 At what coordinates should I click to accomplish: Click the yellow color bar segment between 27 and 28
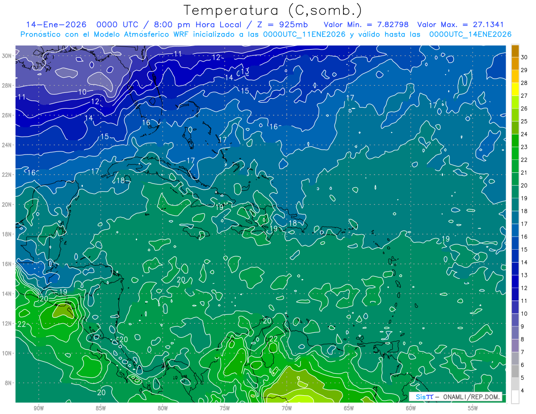[515, 89]
